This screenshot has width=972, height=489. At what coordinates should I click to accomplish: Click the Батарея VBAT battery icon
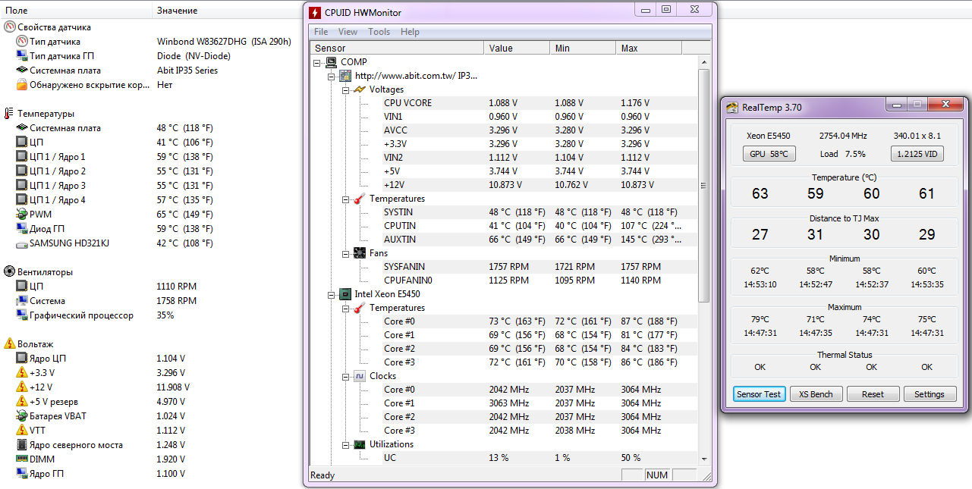[21, 416]
